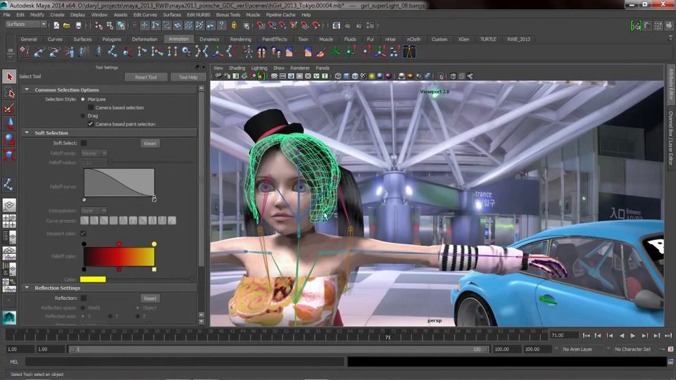The width and height of the screenshot is (676, 380).
Task: Enable the Reflection checkbox
Action: coord(84,298)
